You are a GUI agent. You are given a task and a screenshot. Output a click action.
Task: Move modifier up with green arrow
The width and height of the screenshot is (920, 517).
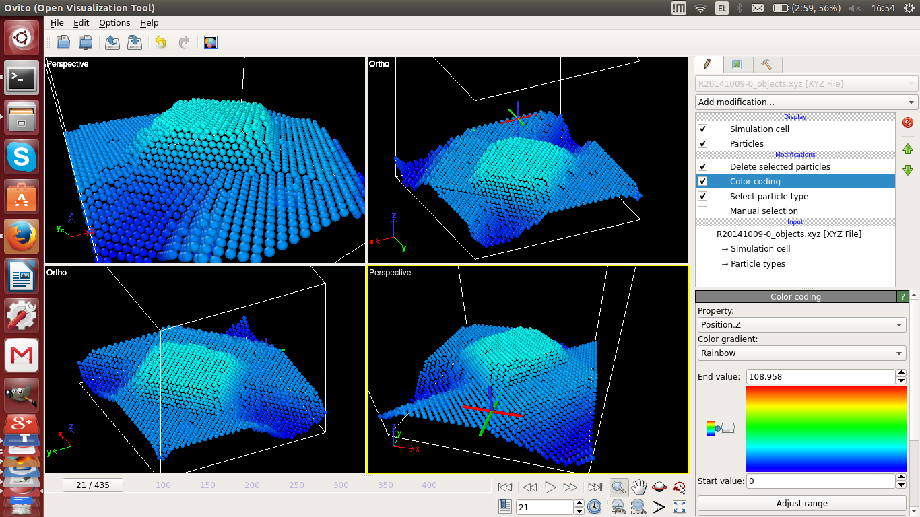907,149
